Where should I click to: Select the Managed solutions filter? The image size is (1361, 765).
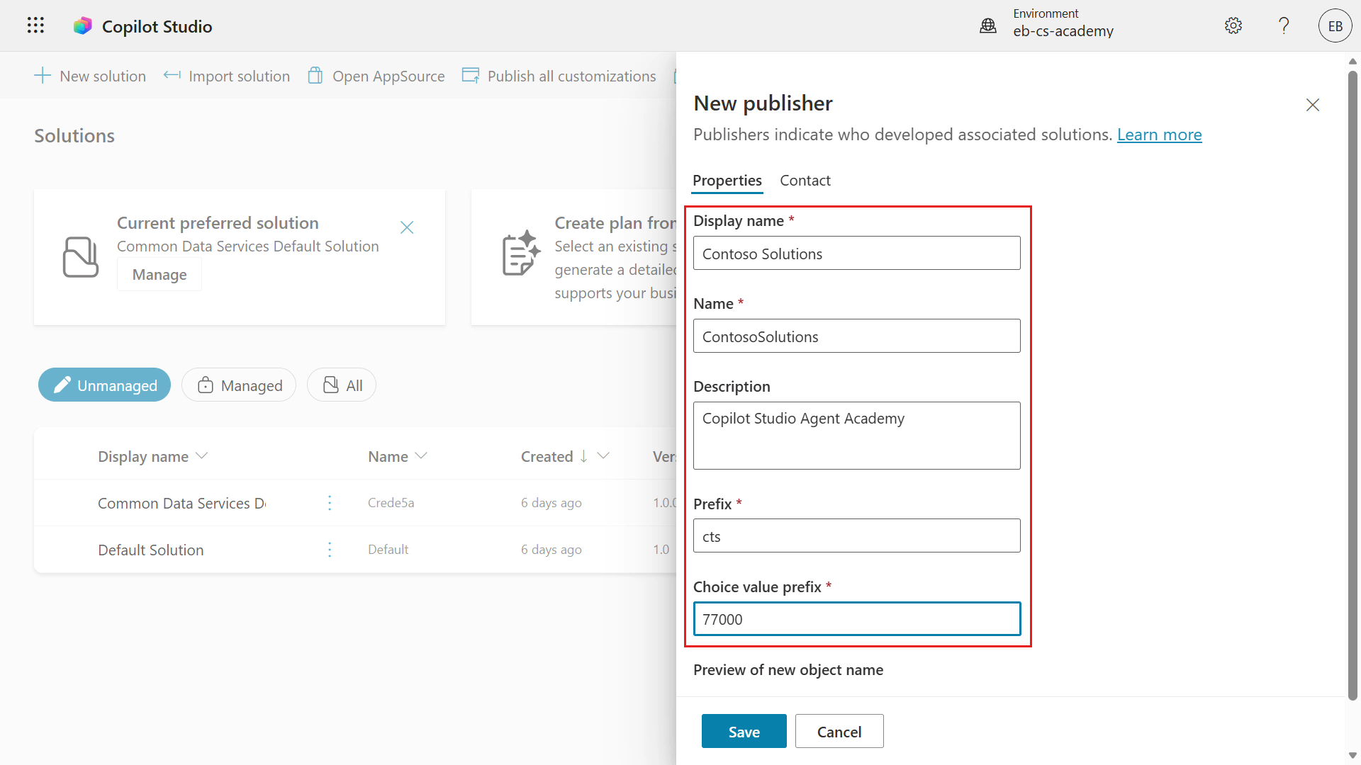click(x=239, y=385)
